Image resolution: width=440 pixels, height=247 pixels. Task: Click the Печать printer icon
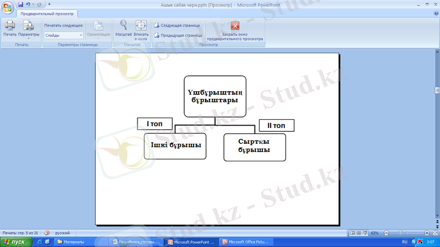point(9,26)
